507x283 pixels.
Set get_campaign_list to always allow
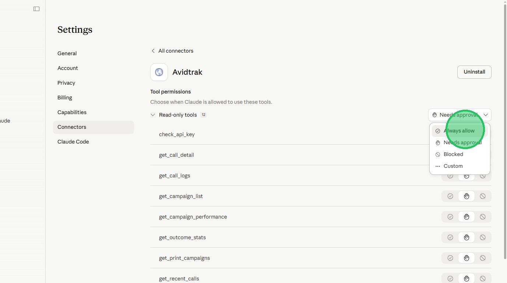tap(450, 196)
